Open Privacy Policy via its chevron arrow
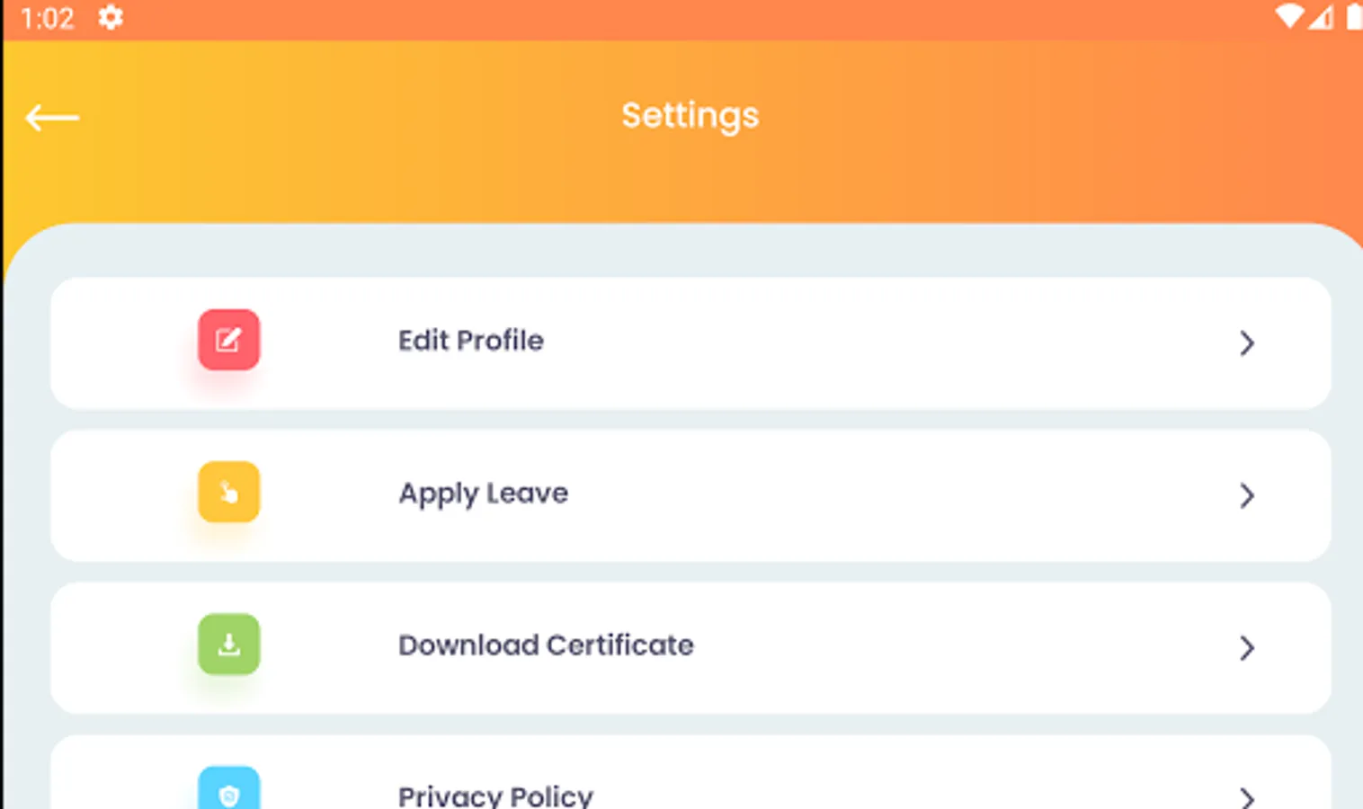 tap(1246, 796)
